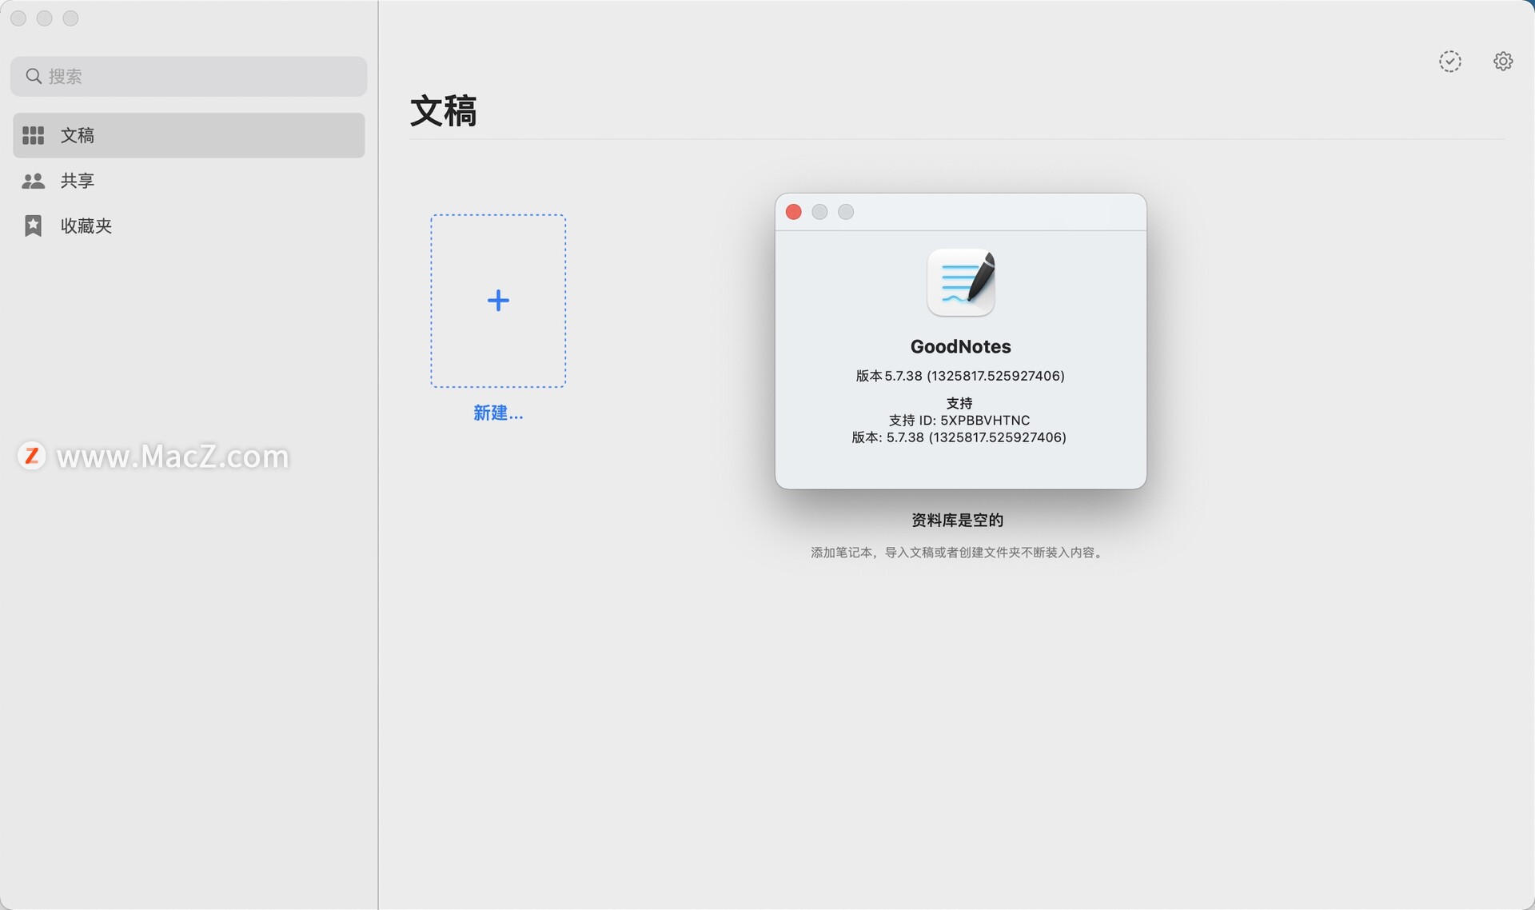Screen dimensions: 1535x910
Task: Open the Settings gear icon
Action: pos(1504,61)
